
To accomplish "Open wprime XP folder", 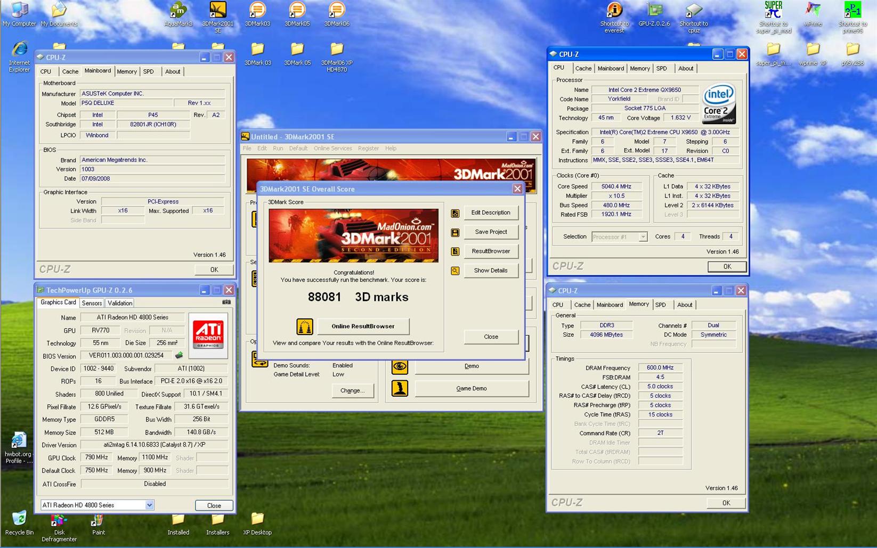I will pyautogui.click(x=813, y=54).
